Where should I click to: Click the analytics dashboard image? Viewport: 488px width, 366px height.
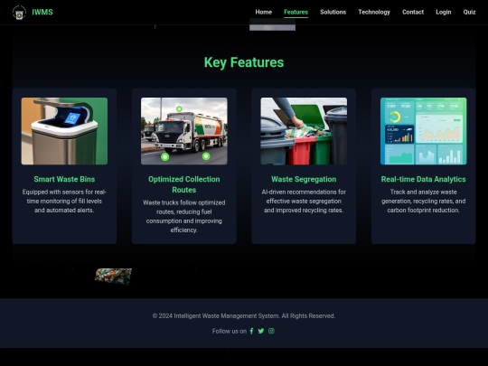coord(424,131)
